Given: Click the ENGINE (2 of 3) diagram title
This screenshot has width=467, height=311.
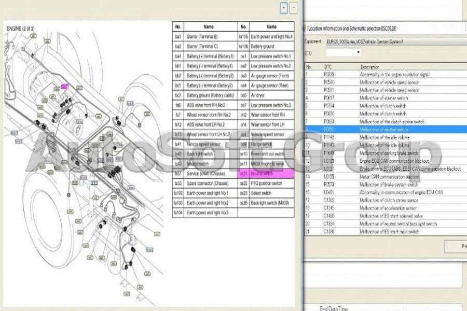Looking at the screenshot, I should coord(20,29).
